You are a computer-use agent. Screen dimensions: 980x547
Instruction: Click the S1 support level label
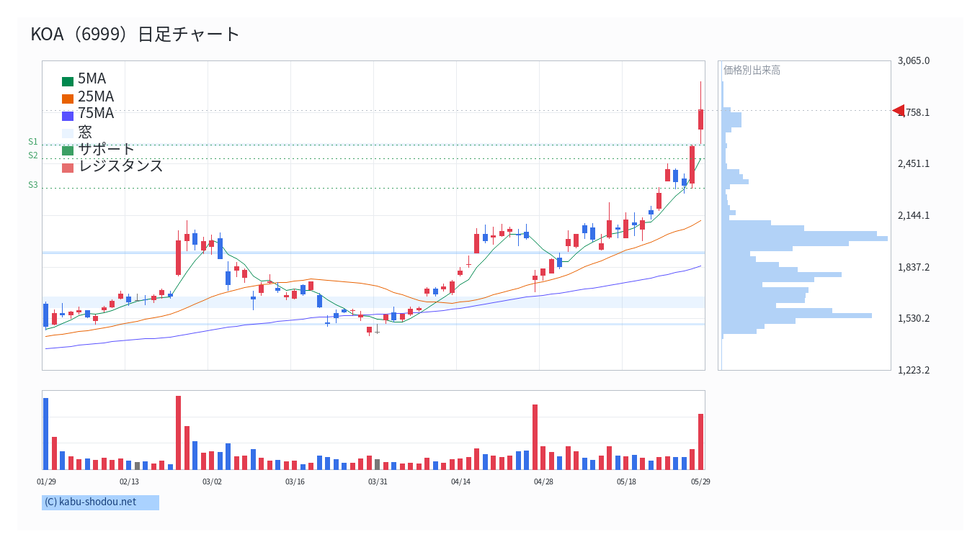tap(33, 142)
